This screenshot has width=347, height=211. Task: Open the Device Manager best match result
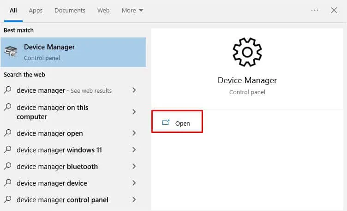(73, 52)
